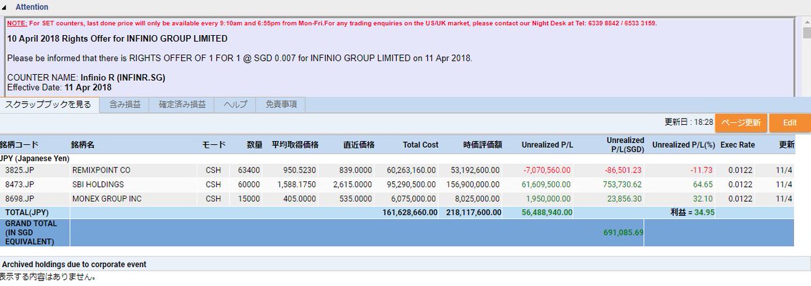The height and width of the screenshot is (286, 811).
Task: Click the 銘柄コード column header
Action: (x=20, y=145)
